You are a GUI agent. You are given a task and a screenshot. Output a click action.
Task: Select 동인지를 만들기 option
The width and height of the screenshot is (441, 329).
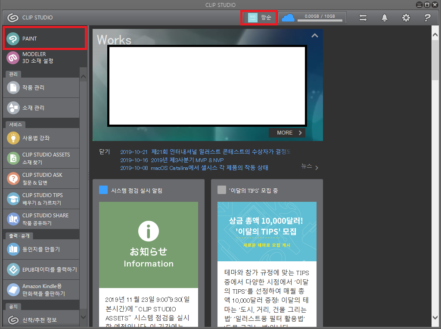click(41, 249)
